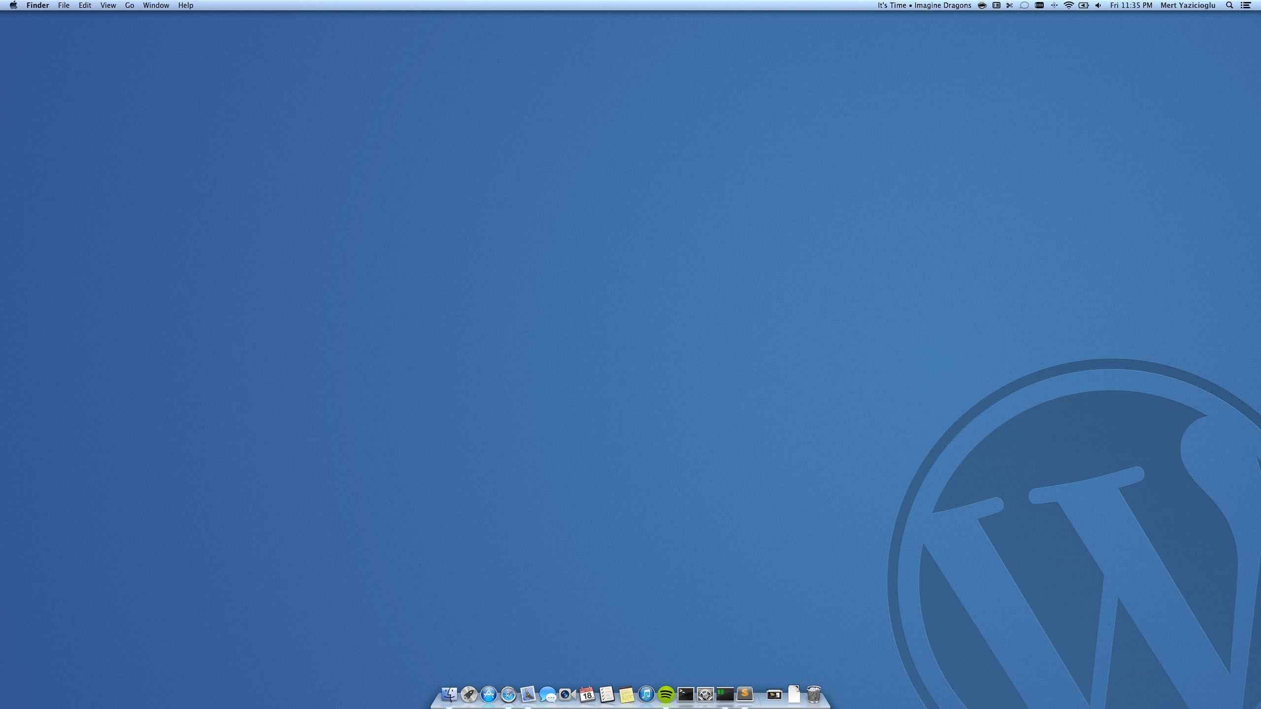This screenshot has width=1261, height=709.
Task: Open Calendar icon showing 18
Action: point(587,694)
